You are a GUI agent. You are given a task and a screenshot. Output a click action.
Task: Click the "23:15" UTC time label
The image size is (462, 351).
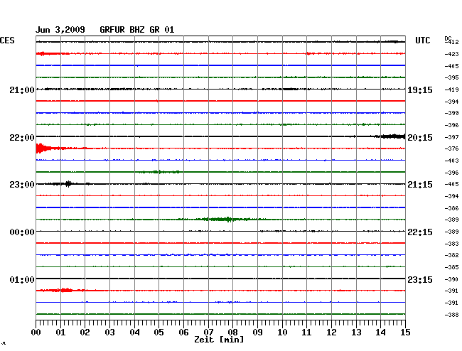(x=420, y=279)
